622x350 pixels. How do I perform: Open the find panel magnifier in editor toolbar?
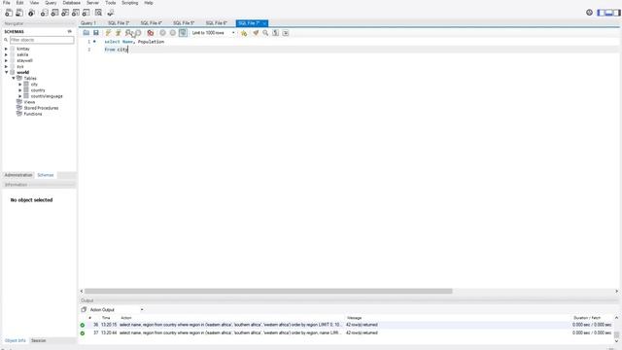point(265,33)
